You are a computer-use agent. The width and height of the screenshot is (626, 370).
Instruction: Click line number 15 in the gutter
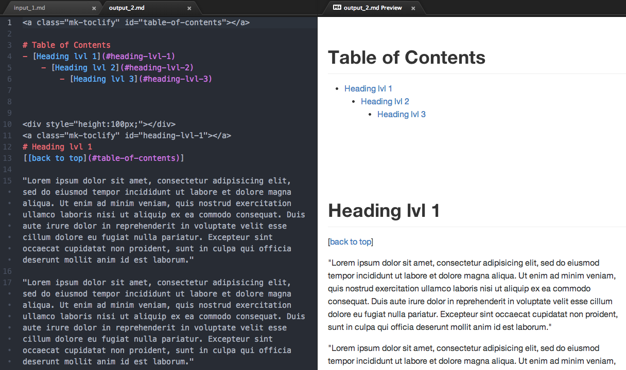point(7,181)
